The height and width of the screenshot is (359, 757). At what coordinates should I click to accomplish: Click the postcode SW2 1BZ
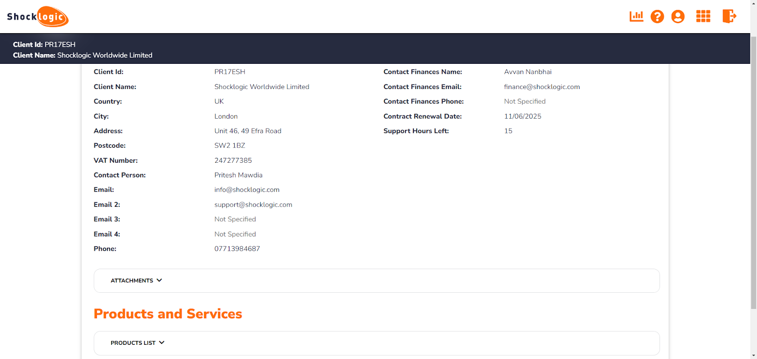[x=229, y=146]
